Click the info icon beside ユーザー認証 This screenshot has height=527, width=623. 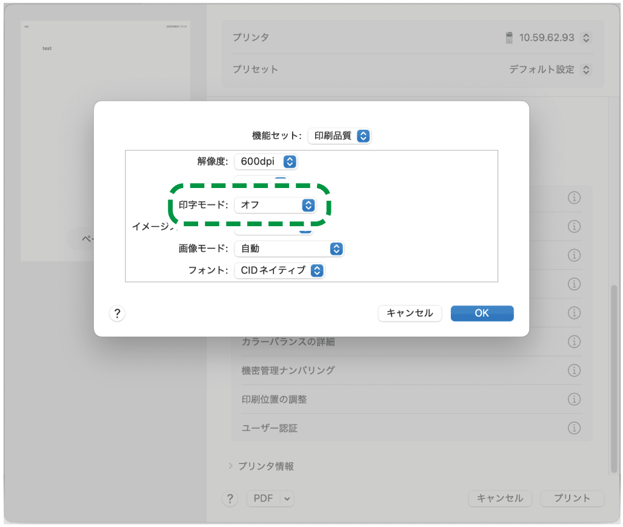pos(575,428)
